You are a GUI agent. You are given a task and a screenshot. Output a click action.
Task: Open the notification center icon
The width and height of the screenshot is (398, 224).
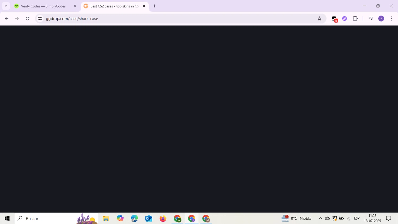pyautogui.click(x=389, y=218)
